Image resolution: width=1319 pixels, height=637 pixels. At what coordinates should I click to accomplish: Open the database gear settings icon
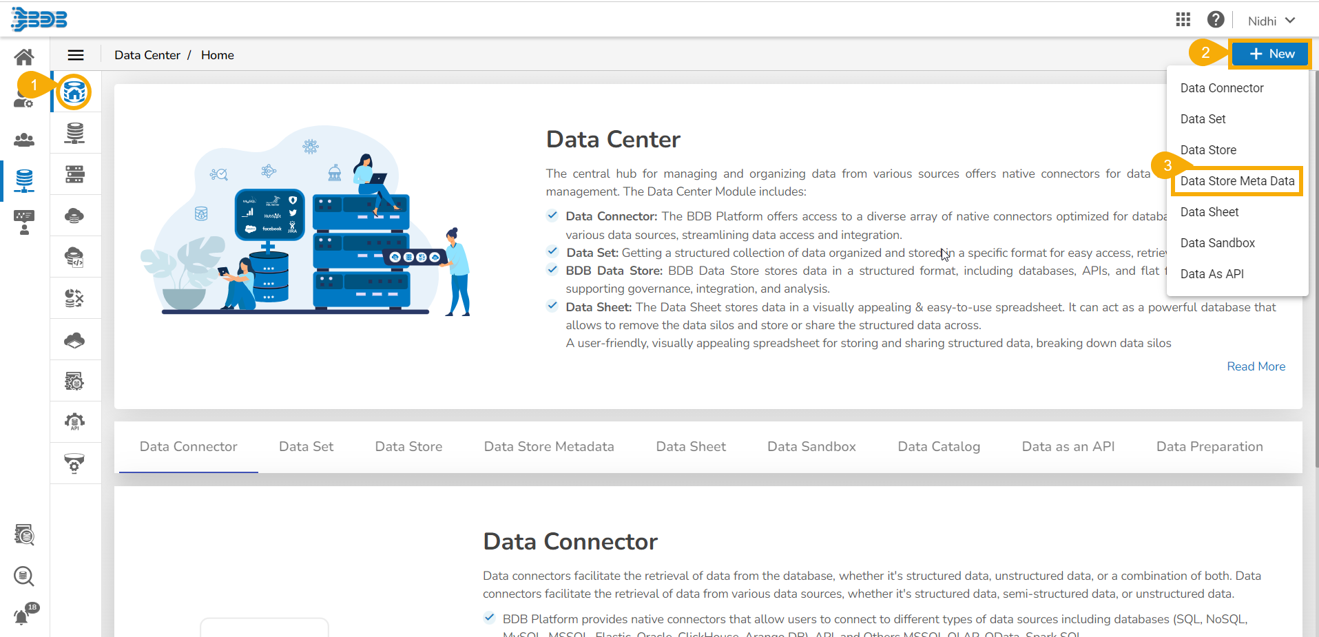(x=74, y=381)
